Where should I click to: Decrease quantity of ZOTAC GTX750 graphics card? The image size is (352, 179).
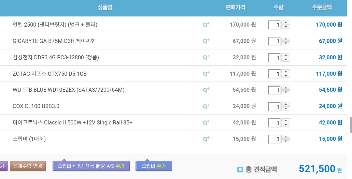click(x=286, y=76)
